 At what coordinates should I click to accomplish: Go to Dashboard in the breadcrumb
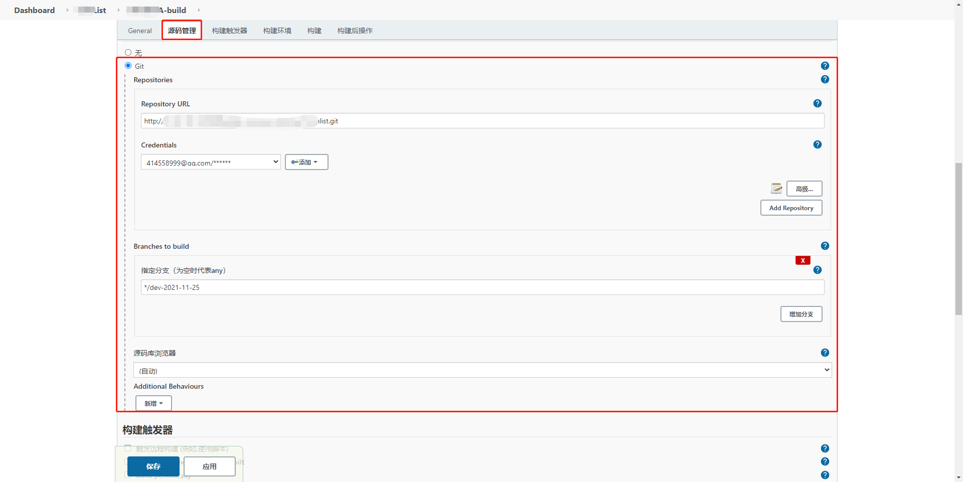35,10
